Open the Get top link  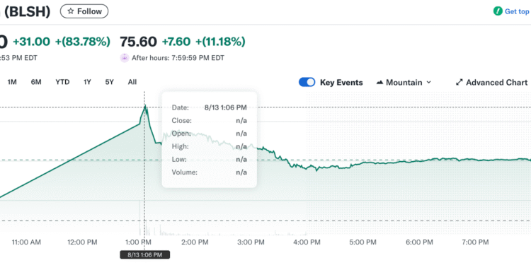(x=517, y=11)
